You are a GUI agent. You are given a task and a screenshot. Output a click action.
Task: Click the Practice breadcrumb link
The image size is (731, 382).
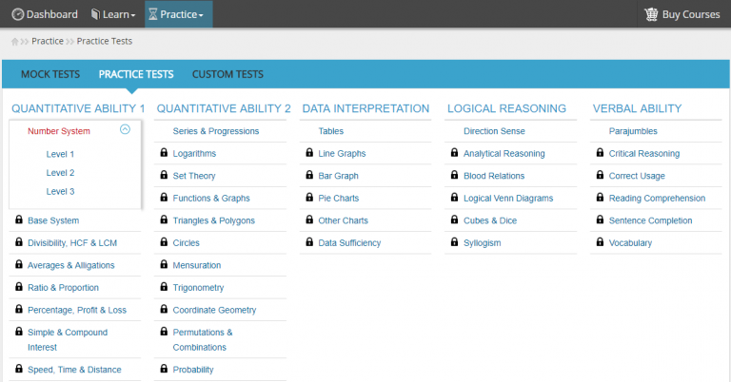coord(48,42)
